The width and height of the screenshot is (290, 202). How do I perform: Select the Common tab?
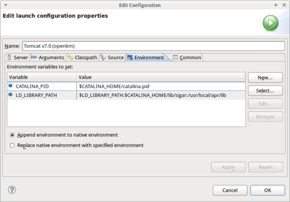pos(187,58)
